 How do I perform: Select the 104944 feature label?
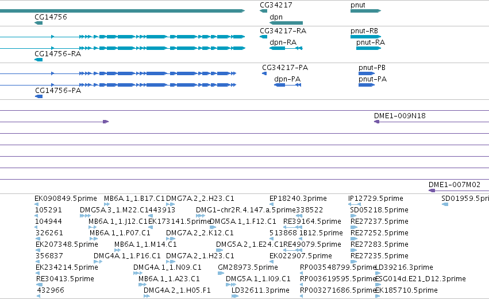click(x=48, y=222)
